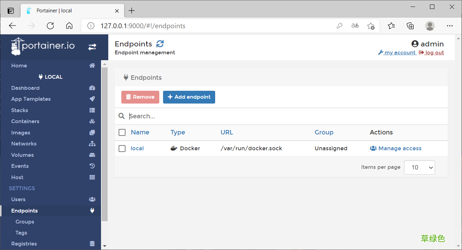
Task: Open the Groups subsection under Endpoints
Action: point(24,221)
